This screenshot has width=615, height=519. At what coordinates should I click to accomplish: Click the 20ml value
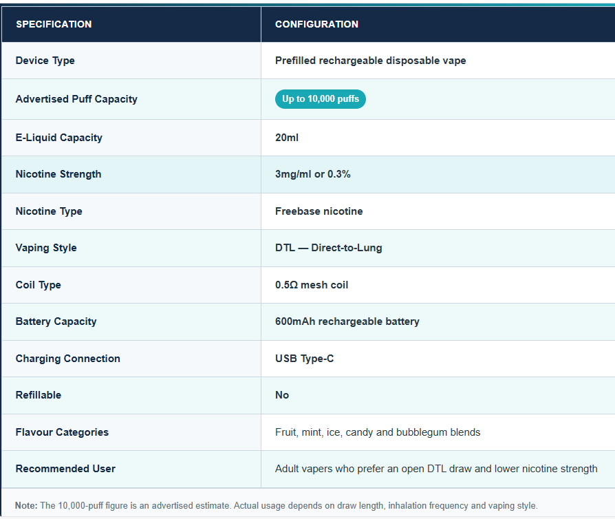[x=287, y=138]
